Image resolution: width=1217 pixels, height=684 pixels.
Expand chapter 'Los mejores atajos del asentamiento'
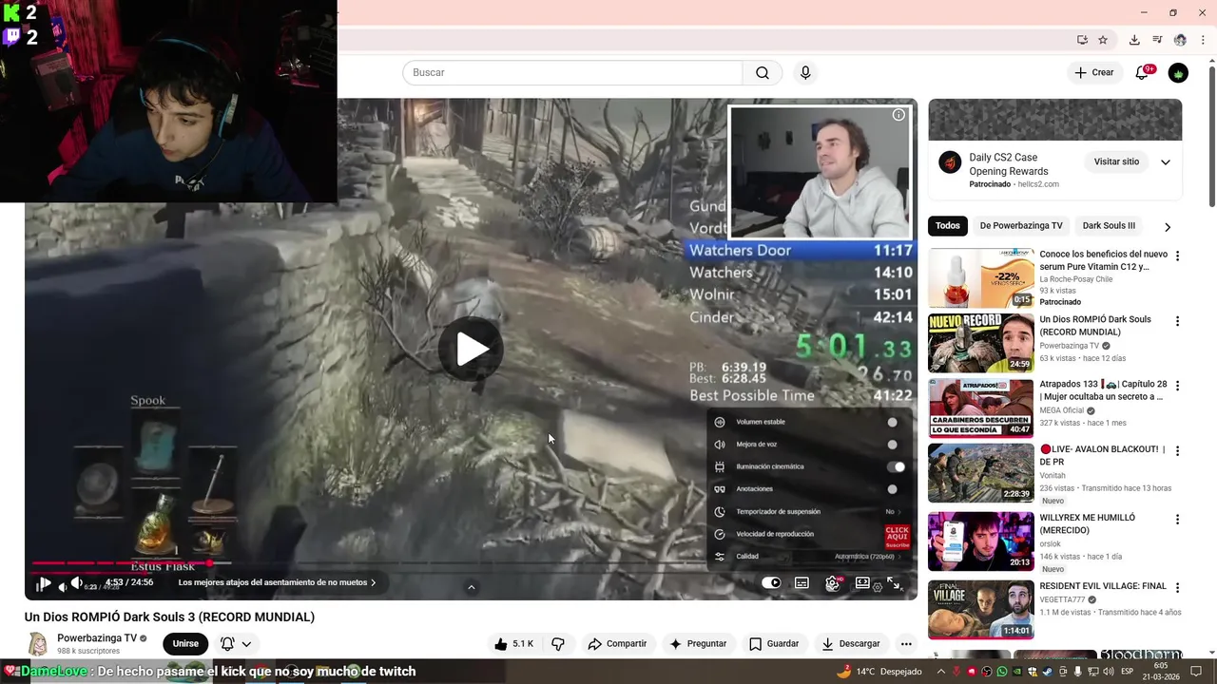[x=277, y=583]
